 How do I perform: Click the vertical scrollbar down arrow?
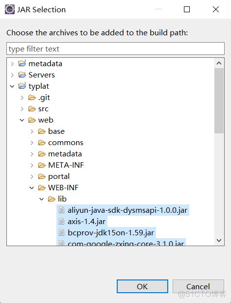pos(219,240)
